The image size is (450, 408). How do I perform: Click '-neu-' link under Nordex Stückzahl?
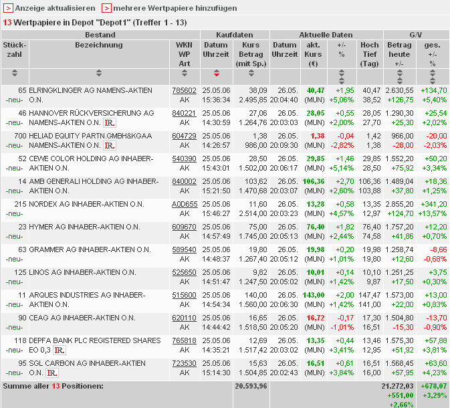15,213
